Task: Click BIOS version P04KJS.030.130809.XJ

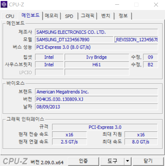Action: (x=96, y=99)
